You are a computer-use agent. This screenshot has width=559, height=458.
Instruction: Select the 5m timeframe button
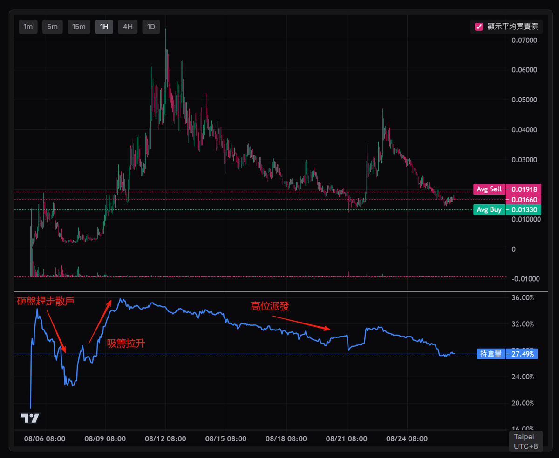pos(52,27)
